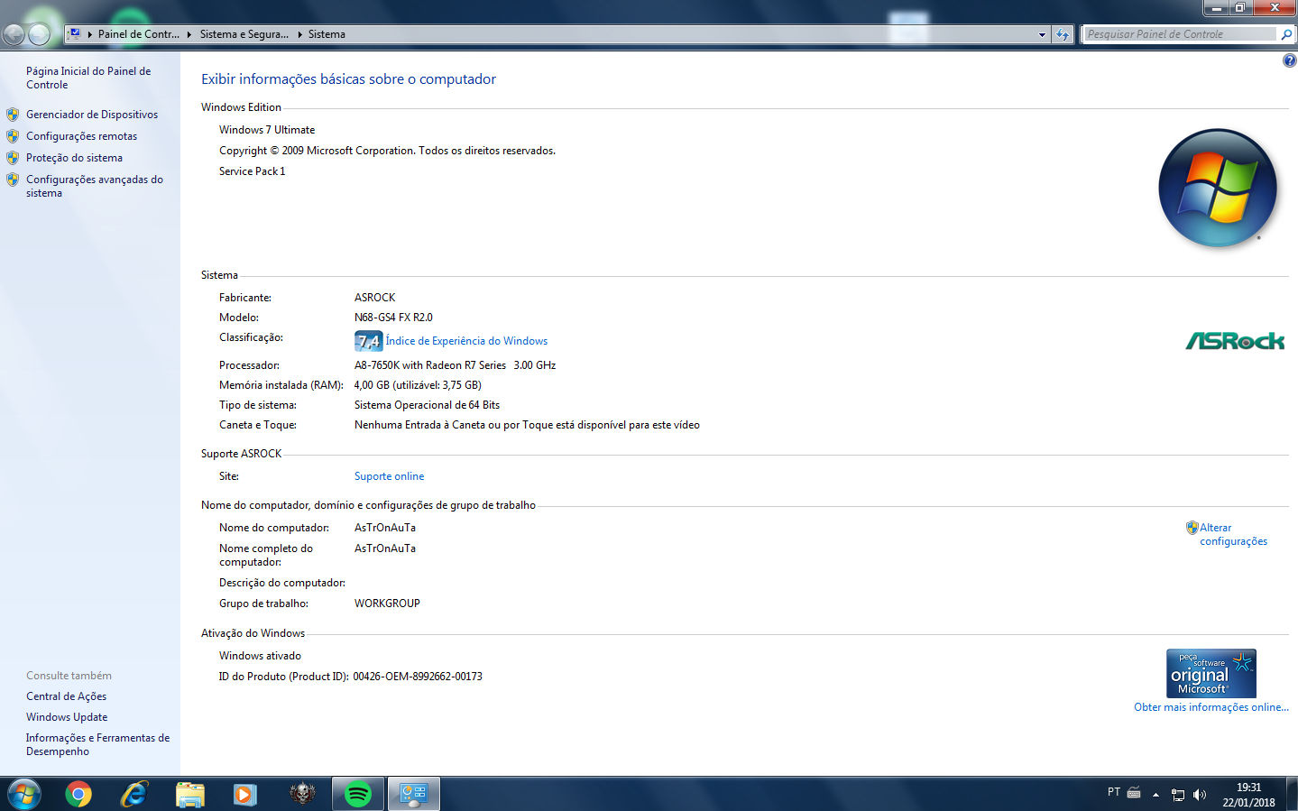Click the ASROCK manufacturer value
The width and height of the screenshot is (1298, 811).
(374, 298)
